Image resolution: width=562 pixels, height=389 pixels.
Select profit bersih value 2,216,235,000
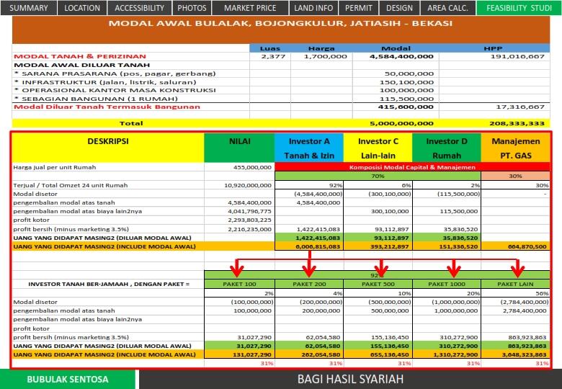[x=250, y=229]
